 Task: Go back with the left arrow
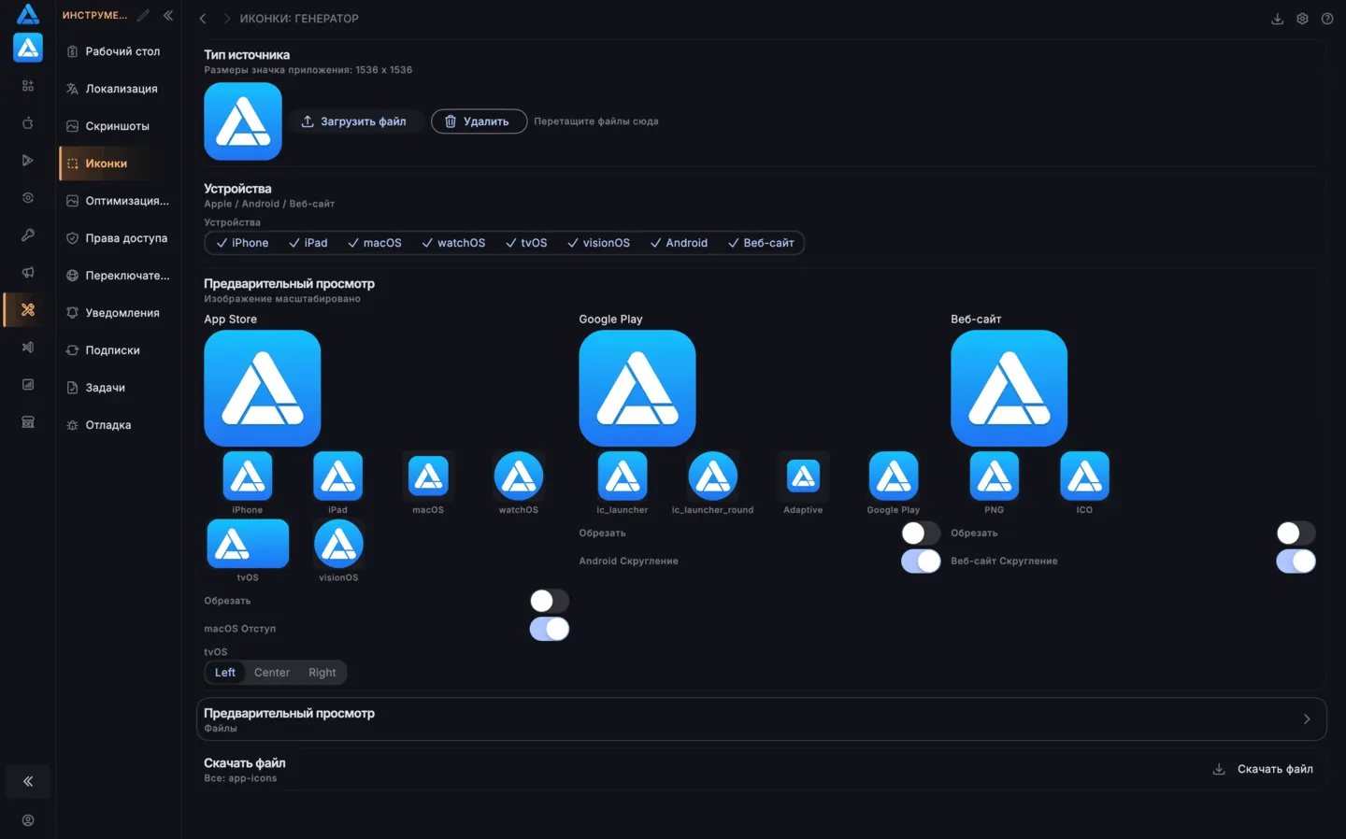(203, 19)
